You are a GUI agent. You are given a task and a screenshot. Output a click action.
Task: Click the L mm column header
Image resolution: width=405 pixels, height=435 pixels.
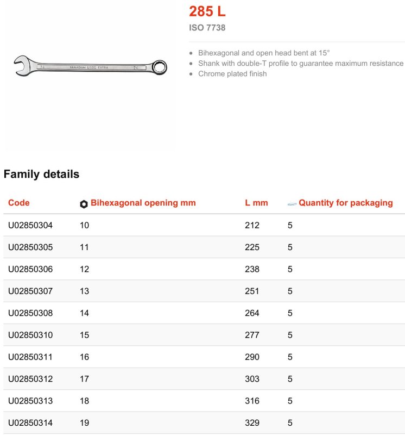click(256, 203)
